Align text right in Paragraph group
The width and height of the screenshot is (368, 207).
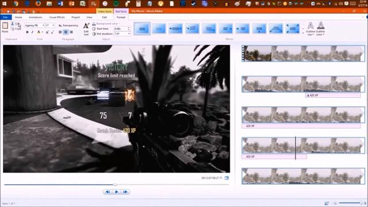point(71,32)
